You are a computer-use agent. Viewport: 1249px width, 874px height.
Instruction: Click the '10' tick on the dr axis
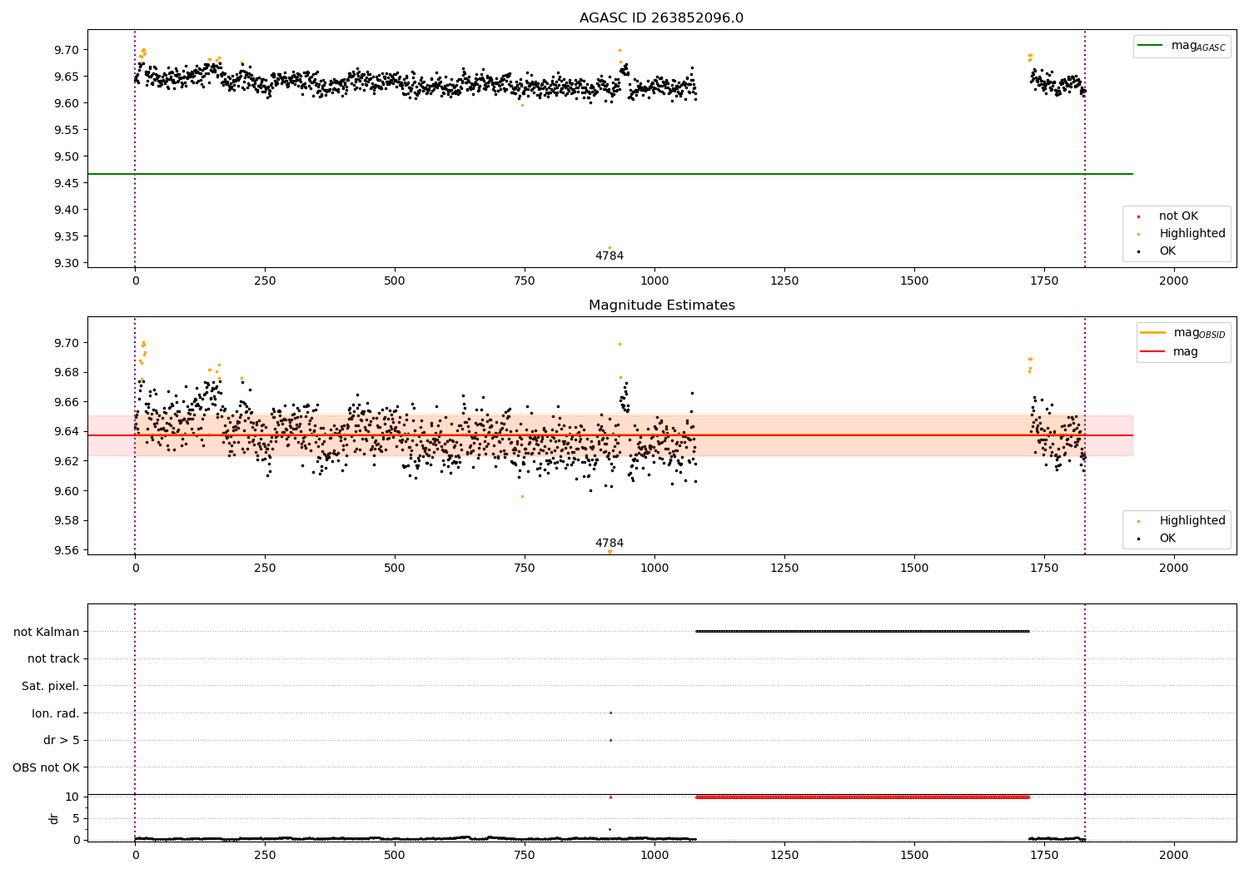click(72, 797)
